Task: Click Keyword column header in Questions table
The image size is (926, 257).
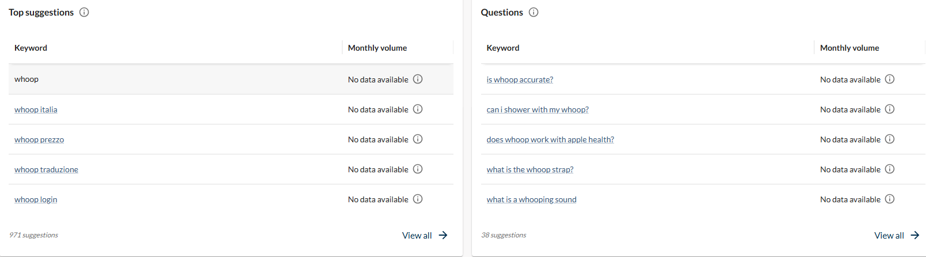Action: 503,48
